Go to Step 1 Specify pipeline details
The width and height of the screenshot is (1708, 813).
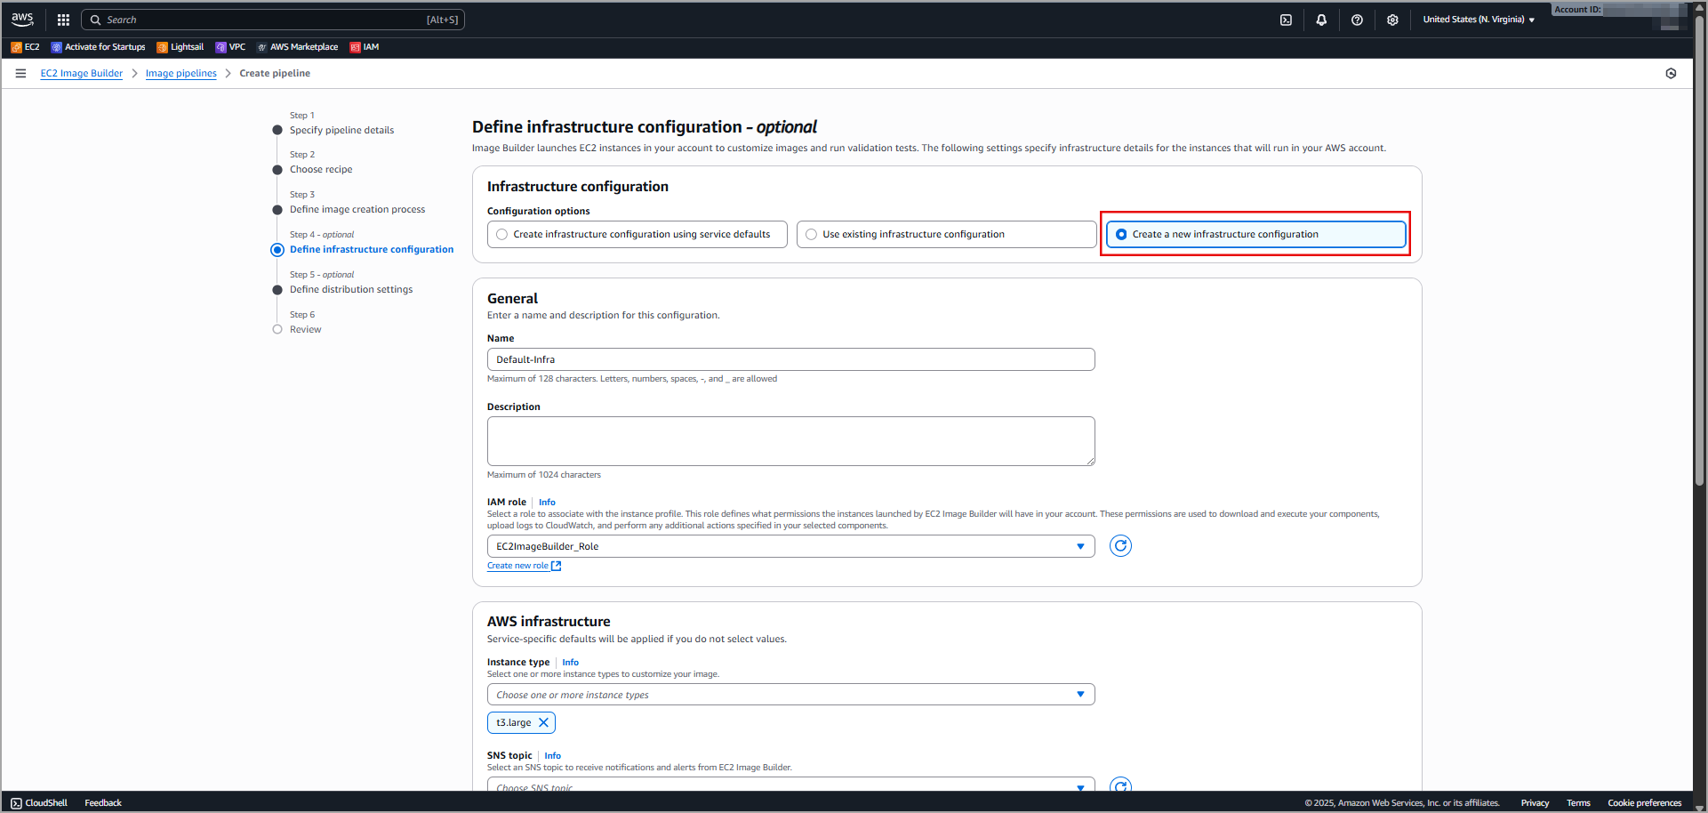tap(341, 130)
